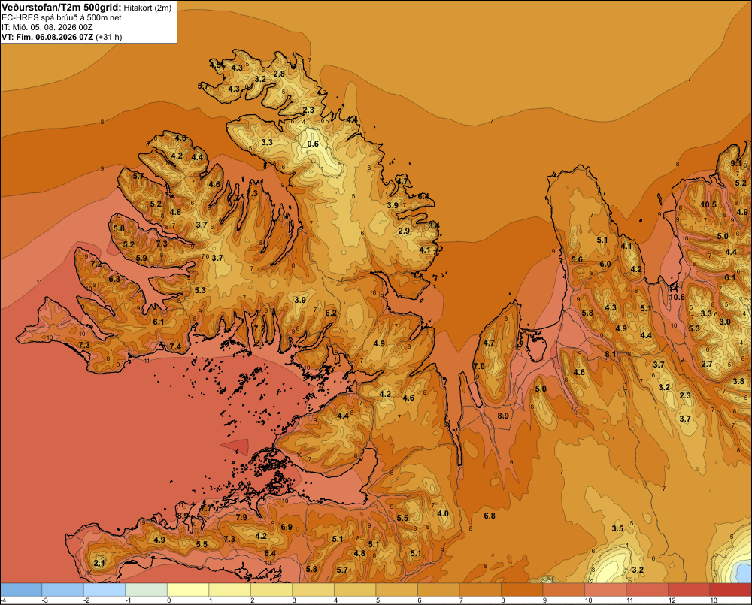Viewport: 752px width, 605px height.
Task: Click the 8.1 temperature value
Action: pos(610,354)
